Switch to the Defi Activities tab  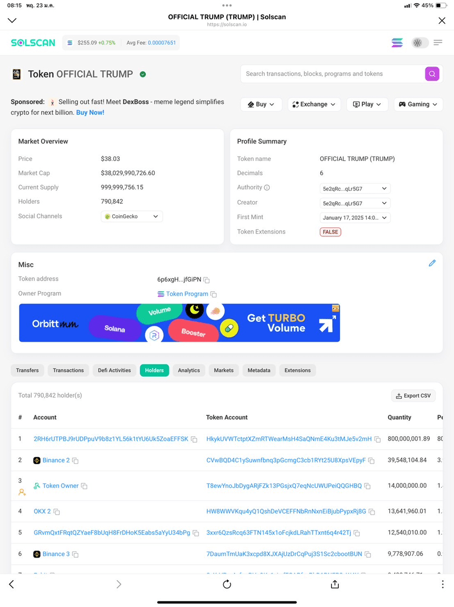point(115,370)
